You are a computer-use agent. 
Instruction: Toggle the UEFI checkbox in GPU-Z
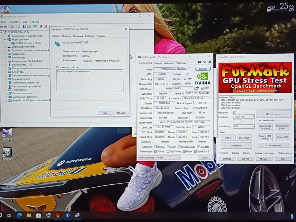[202, 88]
